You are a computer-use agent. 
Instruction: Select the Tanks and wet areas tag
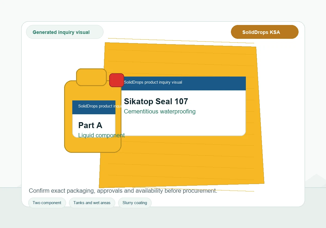pos(92,203)
